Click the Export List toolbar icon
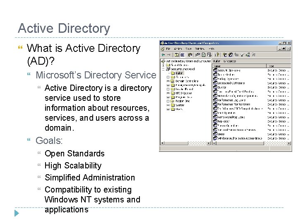 209,55
